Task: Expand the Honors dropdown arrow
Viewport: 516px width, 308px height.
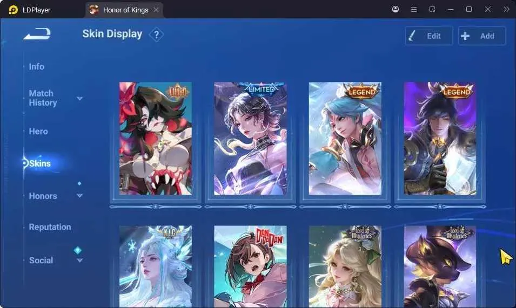Action: click(79, 195)
